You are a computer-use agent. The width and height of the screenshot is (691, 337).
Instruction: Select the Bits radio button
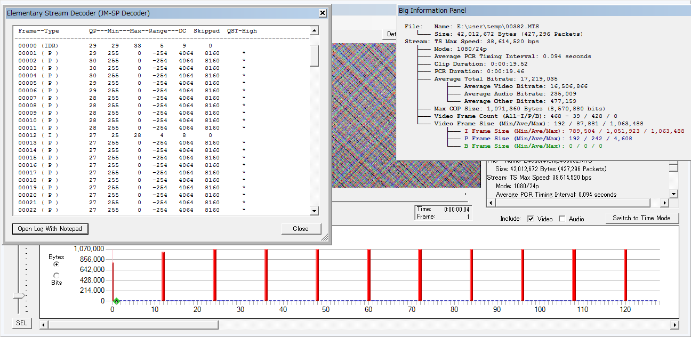click(x=57, y=275)
